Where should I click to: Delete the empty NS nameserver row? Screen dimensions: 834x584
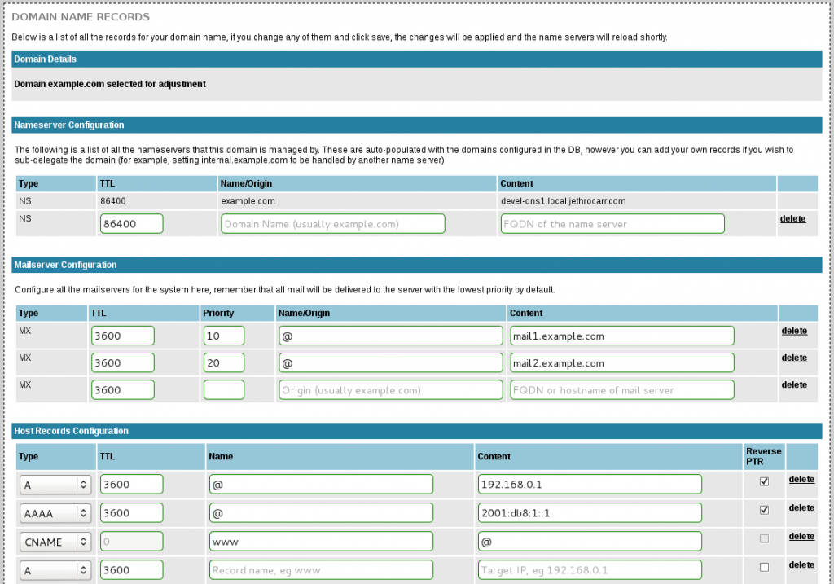[792, 219]
